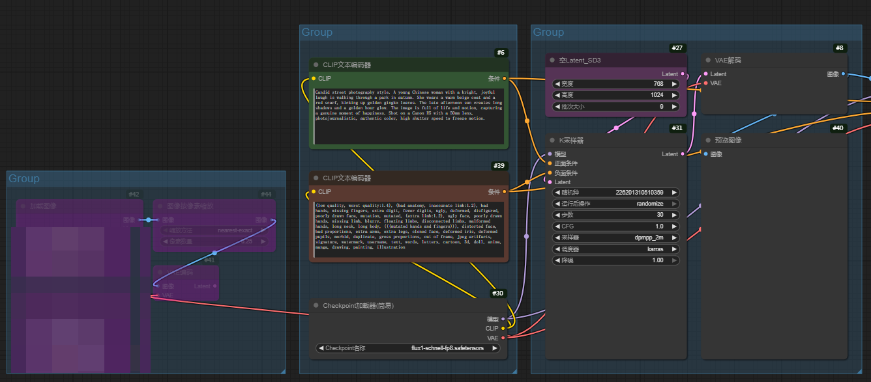This screenshot has height=382, width=871.
Task: Click link midpoint dot between 加载图像 and 图像按像素缩放
Action: pos(149,220)
